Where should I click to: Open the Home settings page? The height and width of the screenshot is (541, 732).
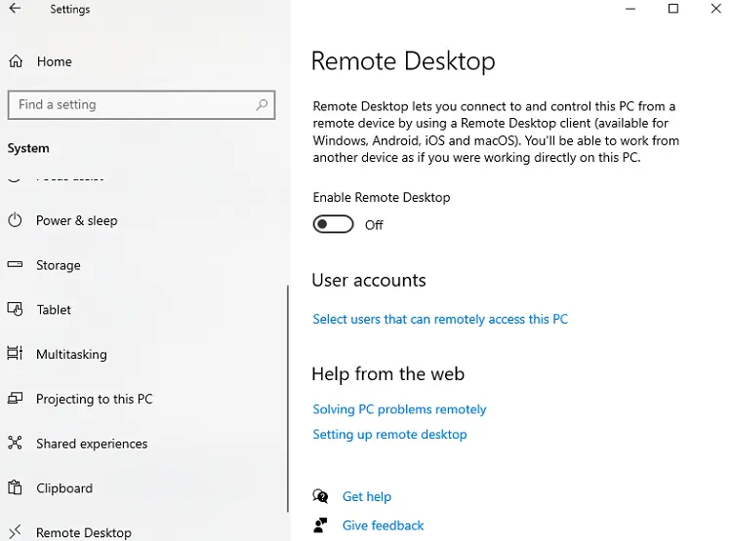54,61
